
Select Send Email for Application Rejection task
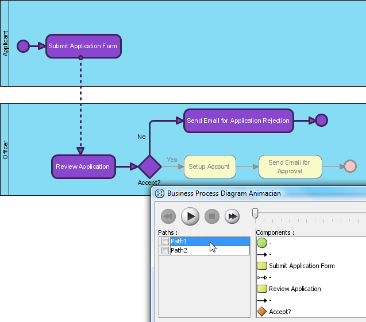click(x=238, y=121)
